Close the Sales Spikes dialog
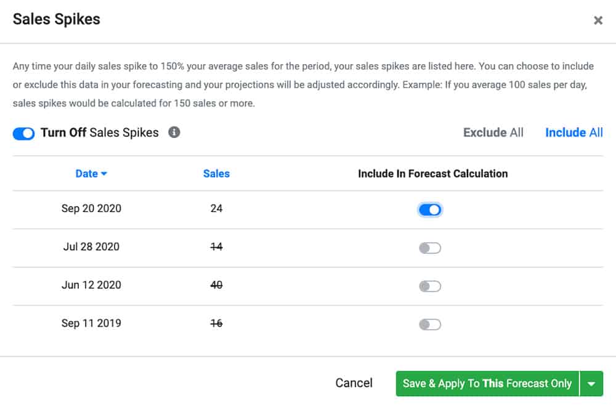616x408 pixels. coord(598,20)
